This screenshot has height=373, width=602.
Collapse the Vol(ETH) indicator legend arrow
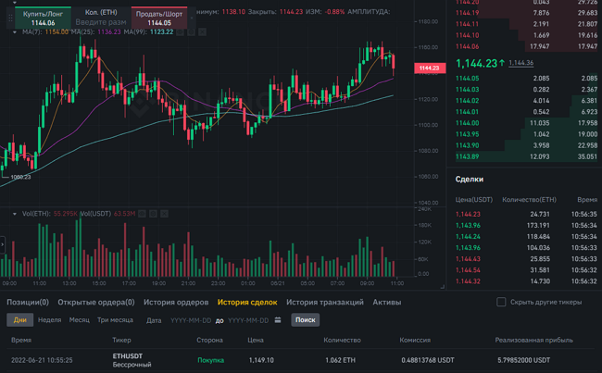click(15, 214)
